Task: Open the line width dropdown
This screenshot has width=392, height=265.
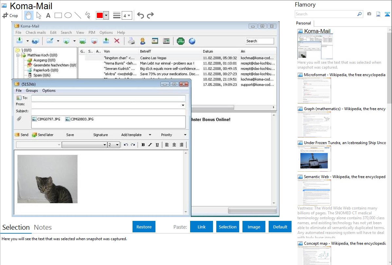Action: 127,15
